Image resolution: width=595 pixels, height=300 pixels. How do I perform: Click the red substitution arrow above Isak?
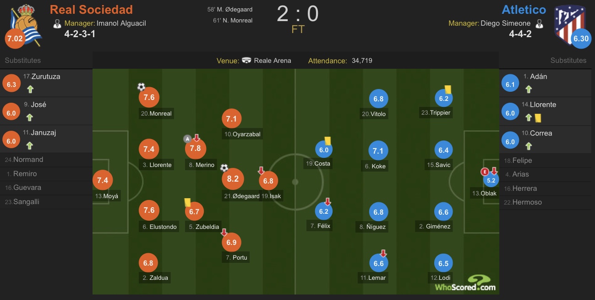(x=261, y=171)
